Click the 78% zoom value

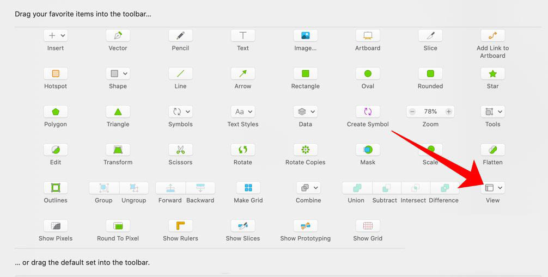click(x=430, y=112)
